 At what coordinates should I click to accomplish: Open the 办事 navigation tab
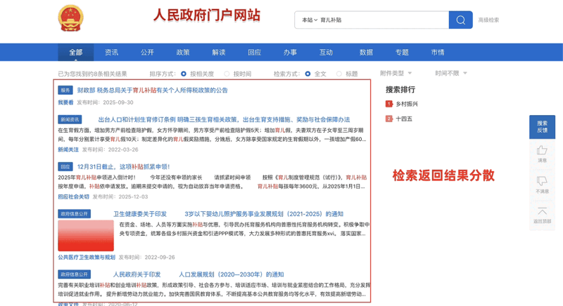point(290,53)
